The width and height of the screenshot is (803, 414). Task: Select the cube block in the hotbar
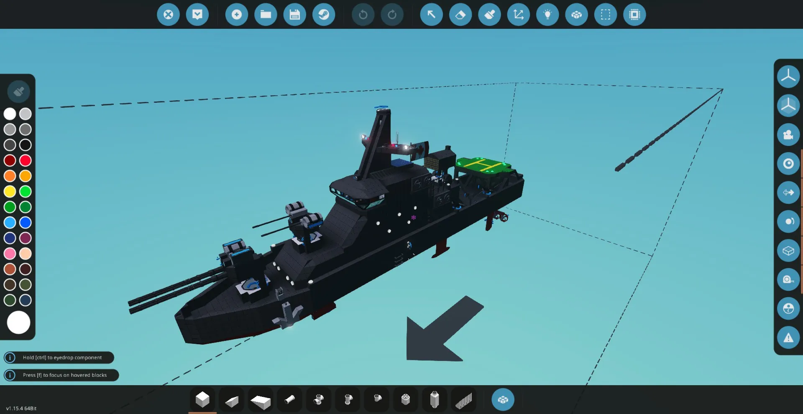pyautogui.click(x=202, y=400)
